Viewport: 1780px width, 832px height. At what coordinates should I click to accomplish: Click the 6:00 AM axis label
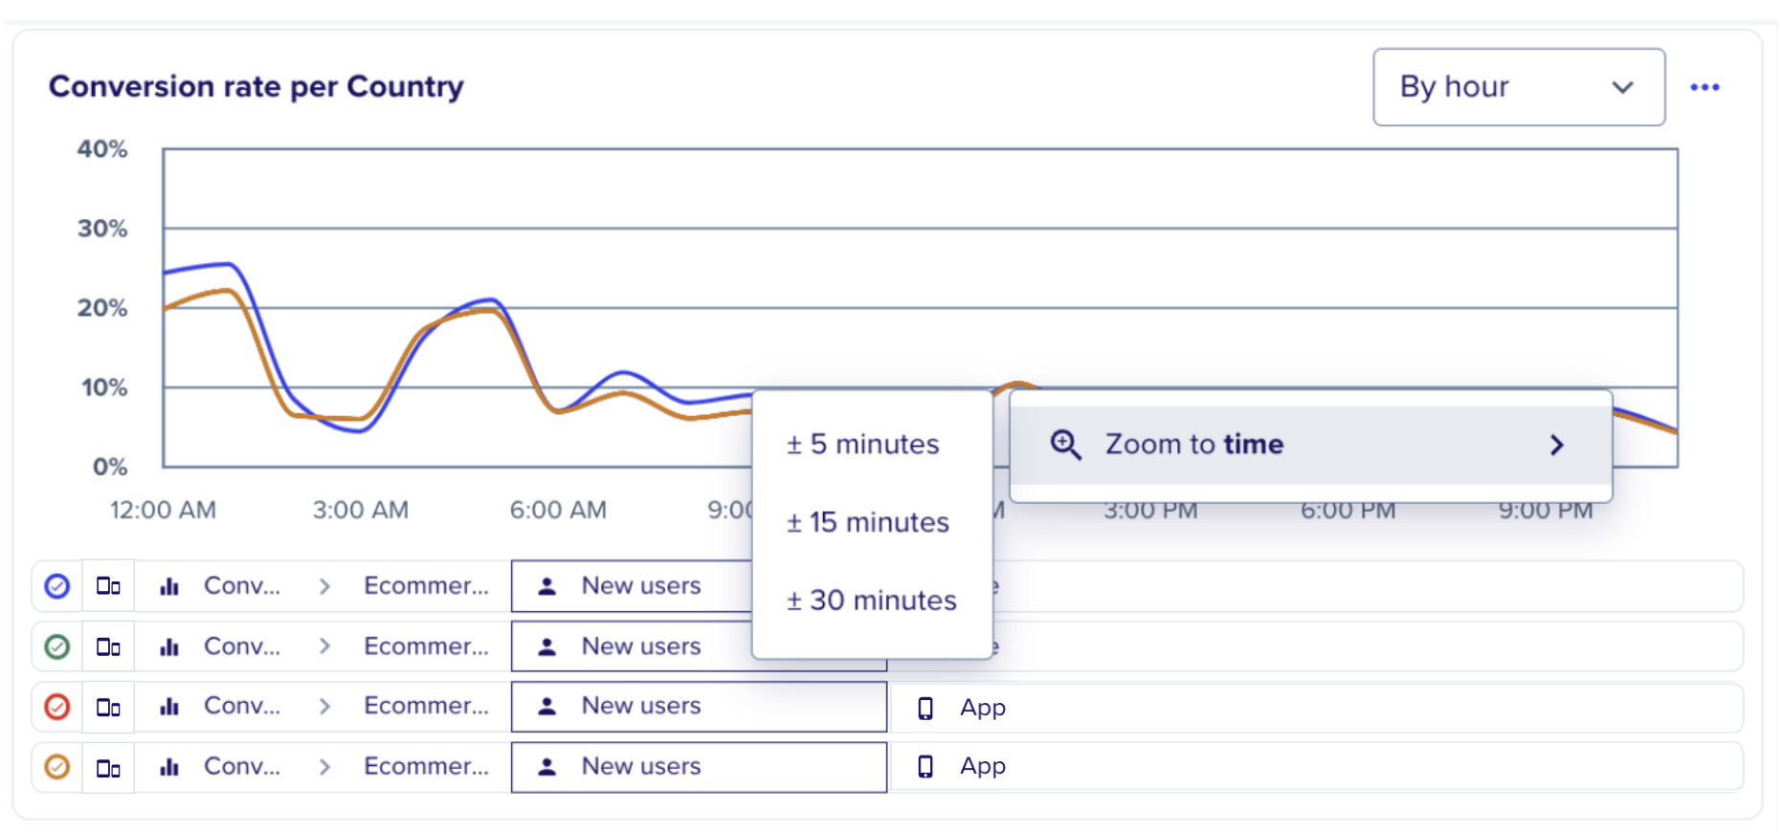click(558, 510)
